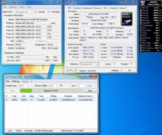Click the Core Speed value 4000.23 MHz
This screenshot has height=135, width=162.
[x=88, y=47]
